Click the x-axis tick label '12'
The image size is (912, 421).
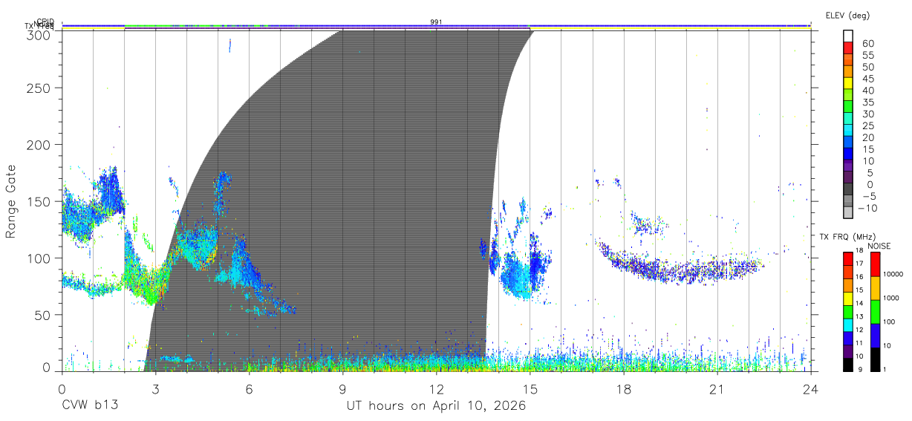click(436, 388)
